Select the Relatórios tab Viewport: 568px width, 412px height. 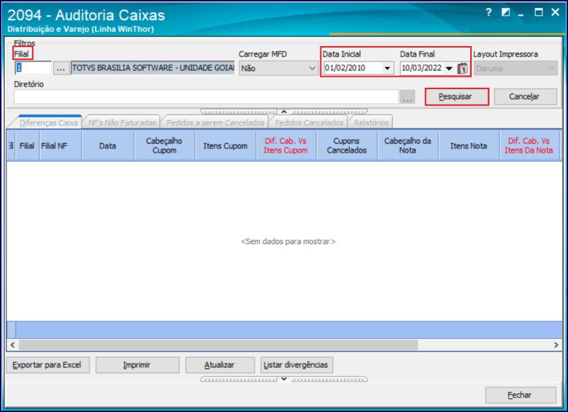click(x=371, y=123)
